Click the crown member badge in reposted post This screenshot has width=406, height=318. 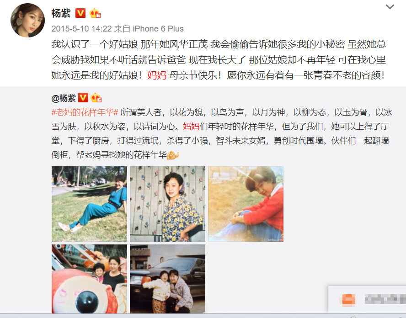coord(96,98)
